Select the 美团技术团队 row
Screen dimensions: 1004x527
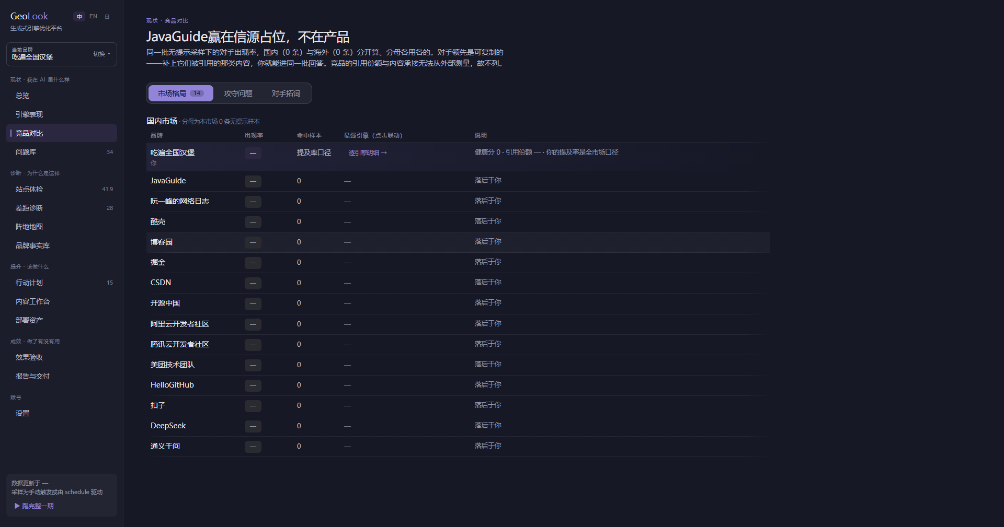(458, 365)
